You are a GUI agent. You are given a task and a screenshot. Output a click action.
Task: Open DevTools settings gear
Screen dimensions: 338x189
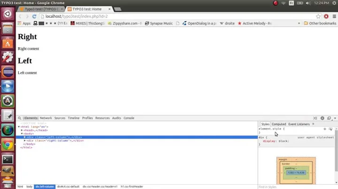pyautogui.click(x=322, y=118)
